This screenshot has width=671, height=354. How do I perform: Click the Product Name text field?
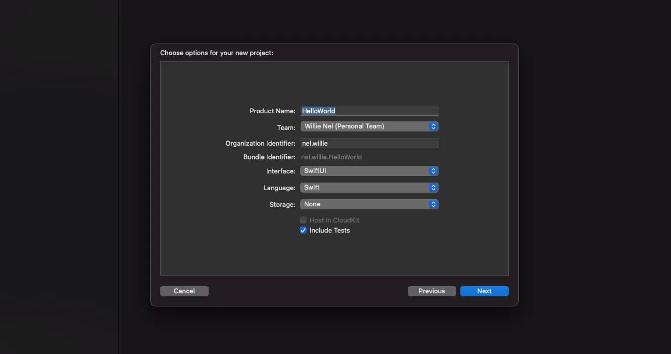[x=369, y=111]
